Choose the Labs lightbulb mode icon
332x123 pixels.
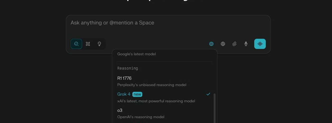click(99, 44)
